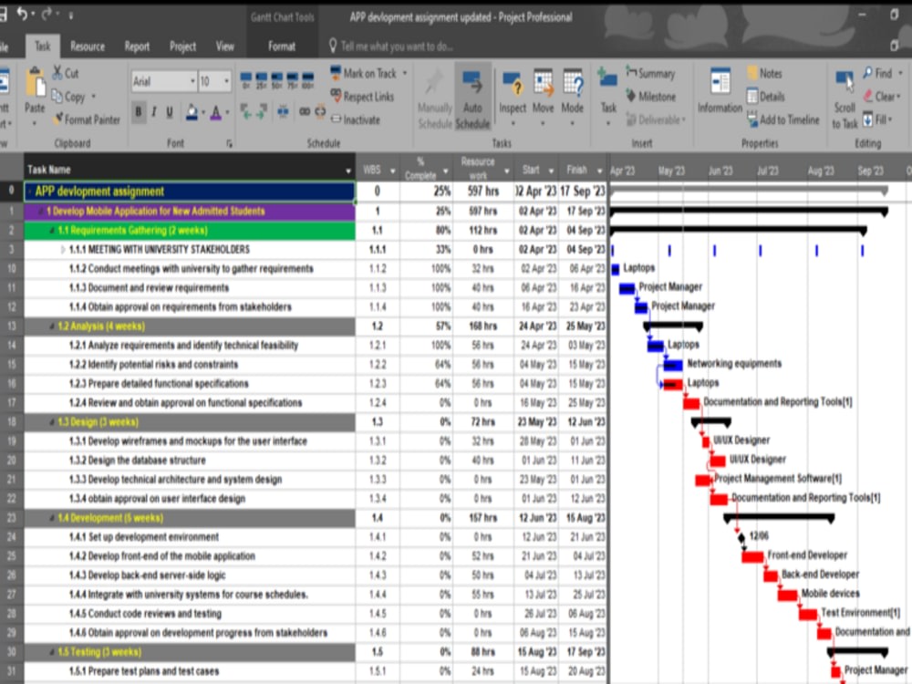Switch to the Resource tab

pyautogui.click(x=88, y=46)
